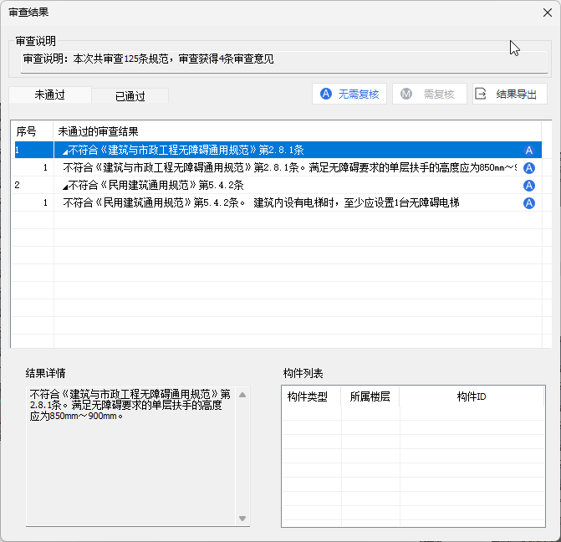Image resolution: width=561 pixels, height=542 pixels.
Task: Select the 未通过 tab
Action: tap(50, 95)
